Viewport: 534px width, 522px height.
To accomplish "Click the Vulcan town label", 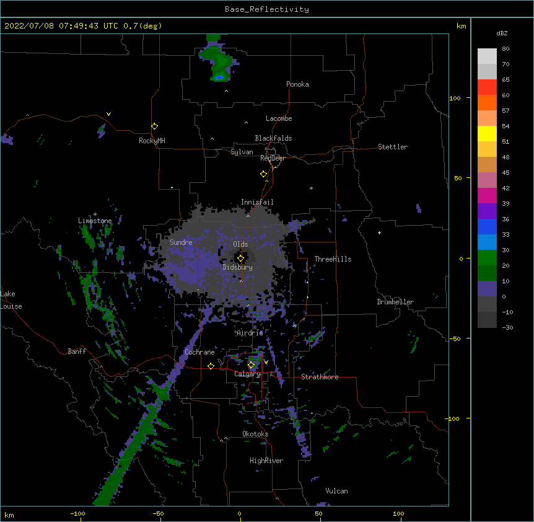I will point(336,491).
